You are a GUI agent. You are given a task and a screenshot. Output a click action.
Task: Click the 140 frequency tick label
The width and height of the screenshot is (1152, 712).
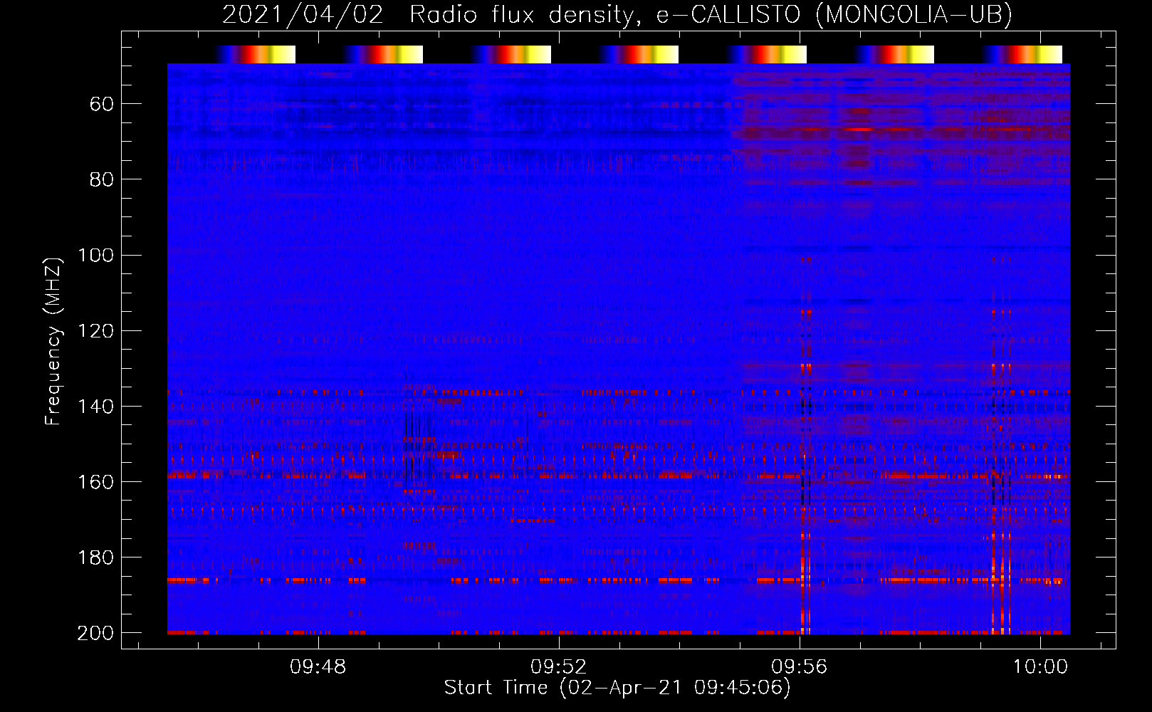click(95, 406)
